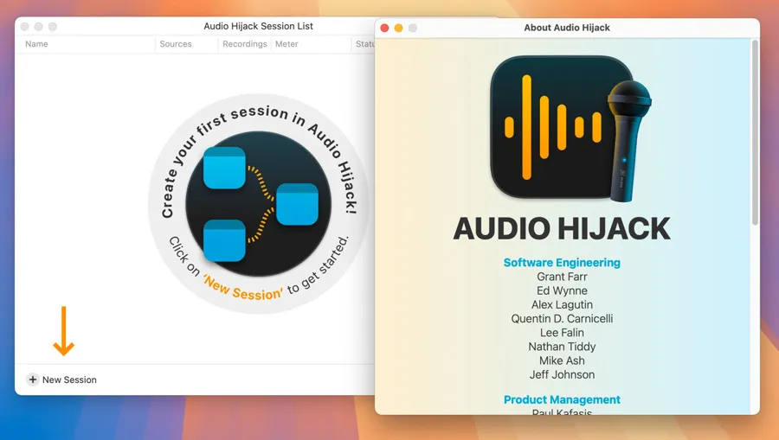Click the Recordings column header
This screenshot has height=440, width=779.
pyautogui.click(x=244, y=44)
